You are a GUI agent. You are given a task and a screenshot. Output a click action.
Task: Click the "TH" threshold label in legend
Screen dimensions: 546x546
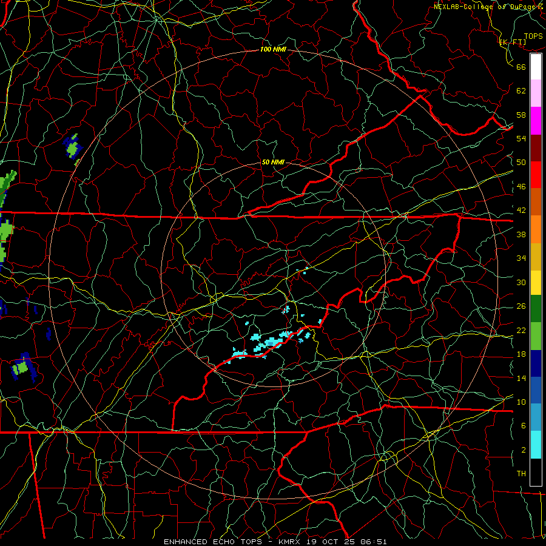[x=521, y=474]
